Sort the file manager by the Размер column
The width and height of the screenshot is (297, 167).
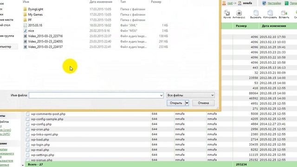[241, 26]
